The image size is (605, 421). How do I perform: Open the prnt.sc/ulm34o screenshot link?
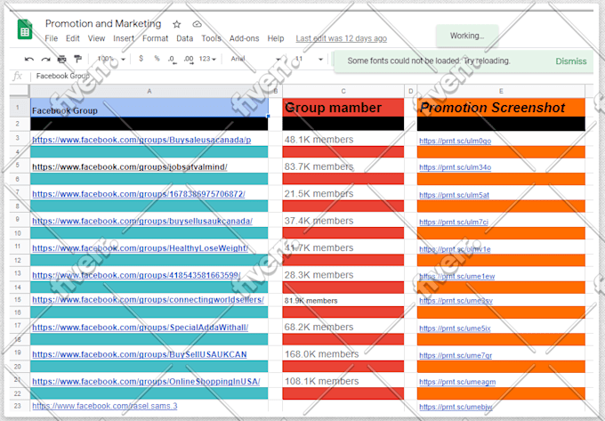pyautogui.click(x=456, y=167)
